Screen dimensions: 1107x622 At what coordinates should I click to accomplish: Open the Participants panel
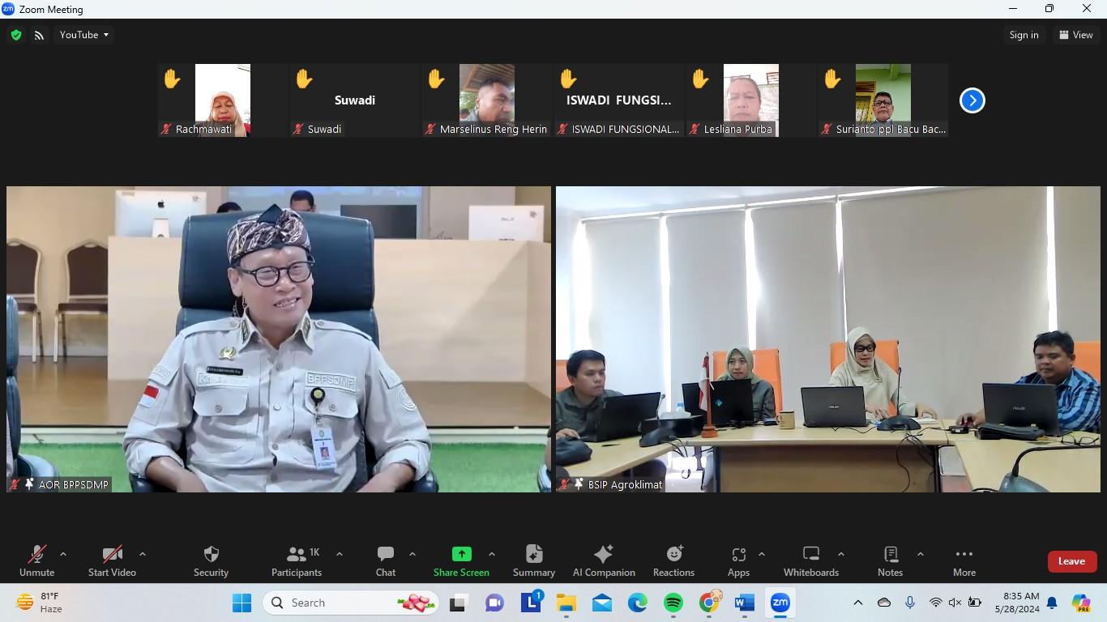[x=296, y=560]
